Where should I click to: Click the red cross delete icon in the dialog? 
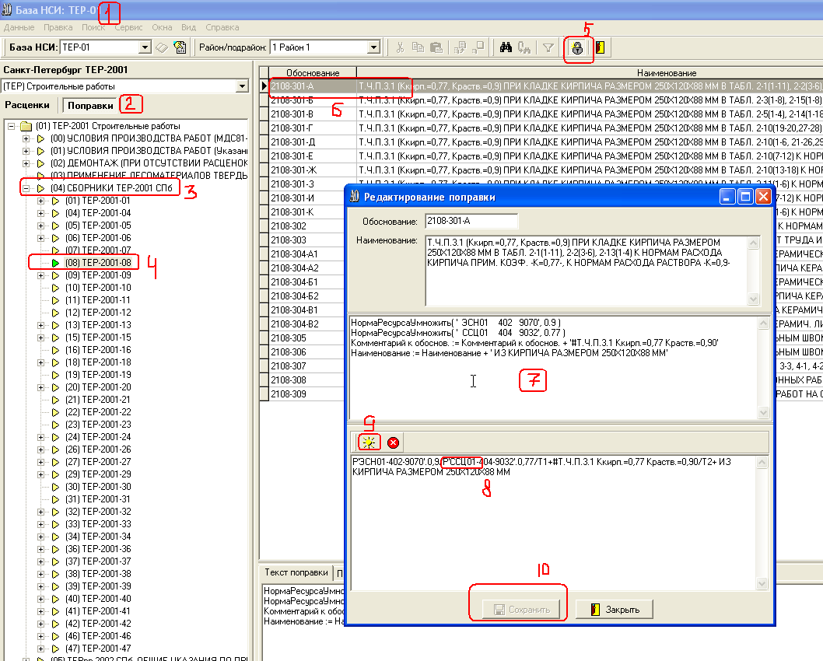(393, 442)
